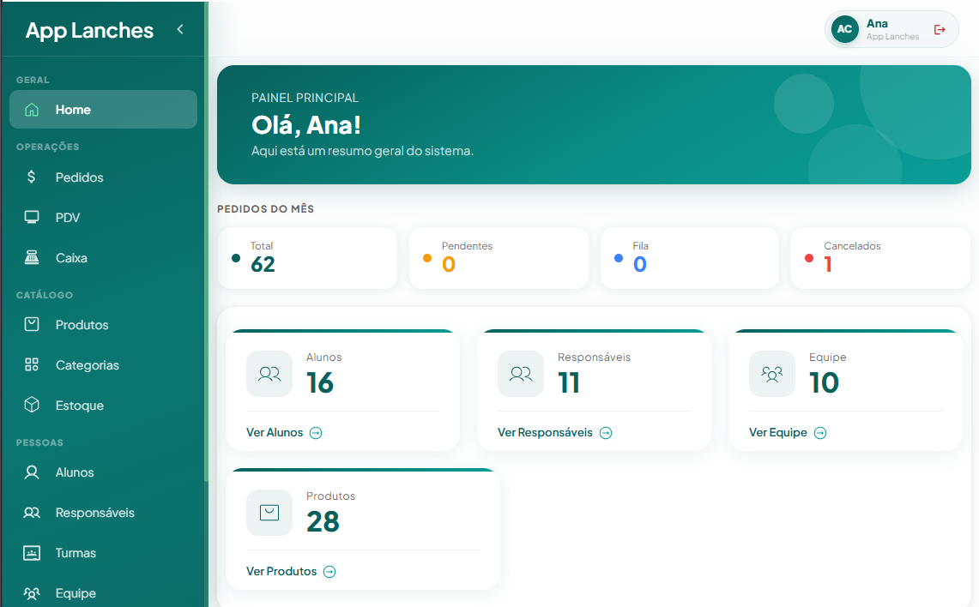Click arrow circle beside Ver Alunos
Image resolution: width=979 pixels, height=607 pixels.
pyautogui.click(x=316, y=433)
